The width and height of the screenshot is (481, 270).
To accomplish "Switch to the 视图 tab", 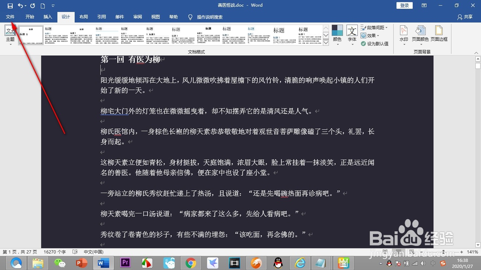I will [155, 17].
